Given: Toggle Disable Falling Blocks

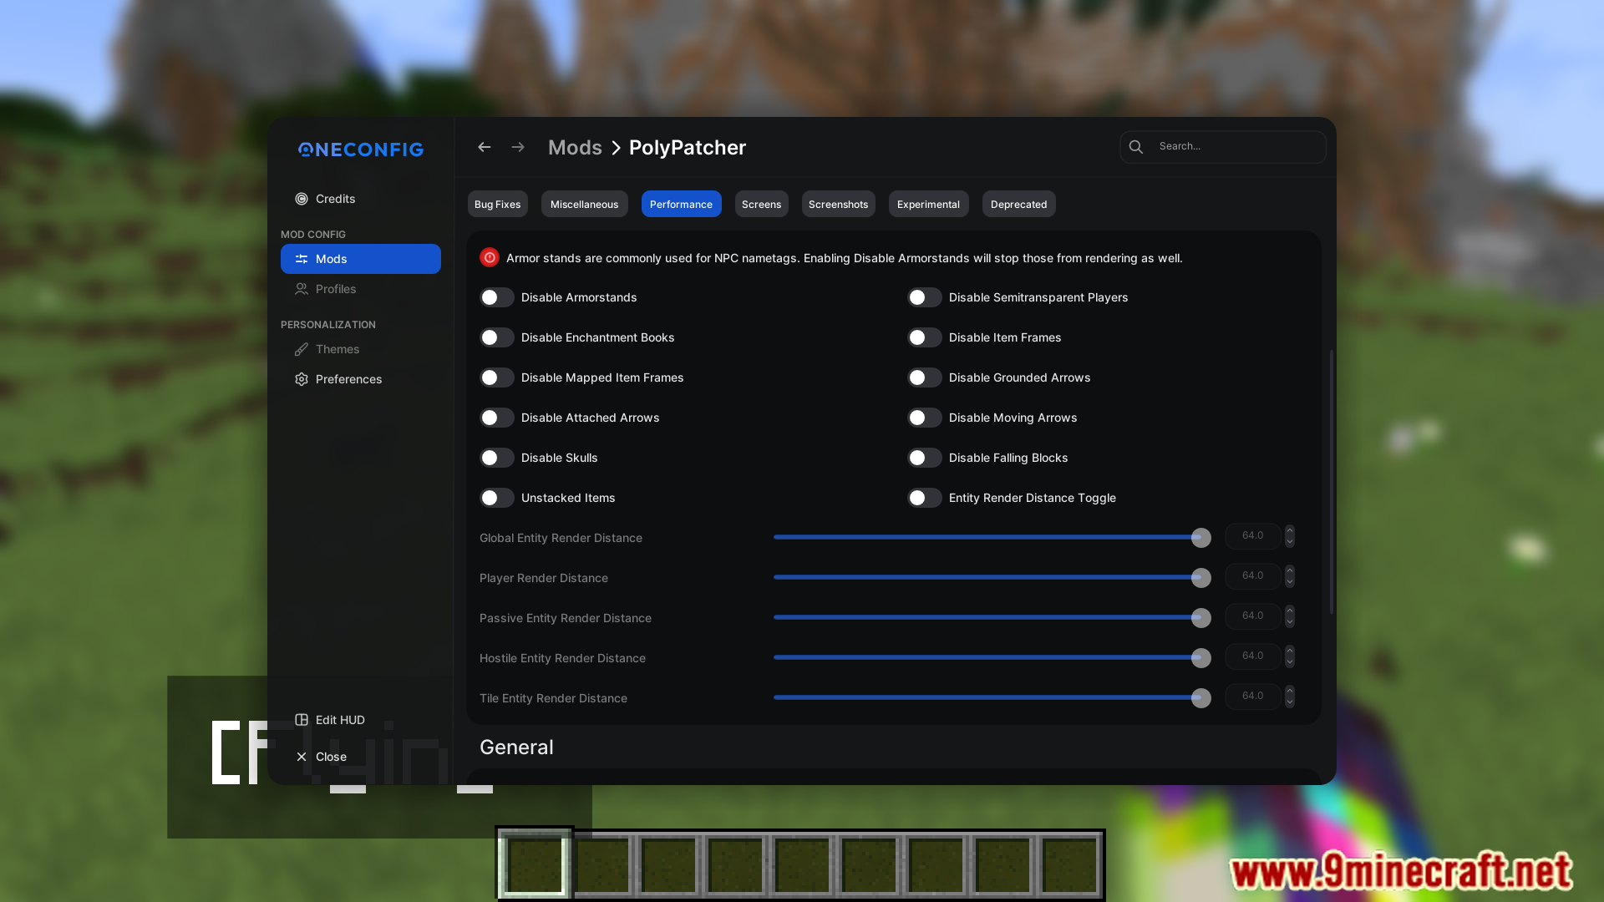Looking at the screenshot, I should pos(925,458).
